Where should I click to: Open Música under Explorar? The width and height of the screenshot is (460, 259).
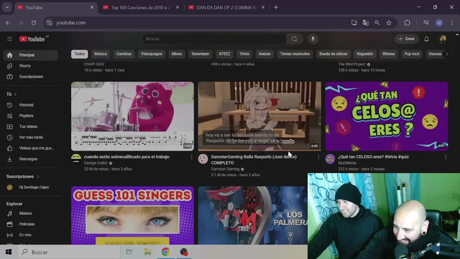pos(31,213)
